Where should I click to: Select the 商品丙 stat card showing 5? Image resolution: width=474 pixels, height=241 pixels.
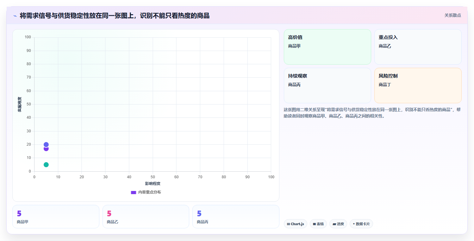(236, 217)
